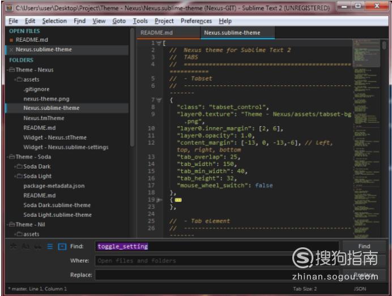This screenshot has height=296, width=392.
Task: Click the "tab_overlap": 25 code line
Action: pos(208,157)
